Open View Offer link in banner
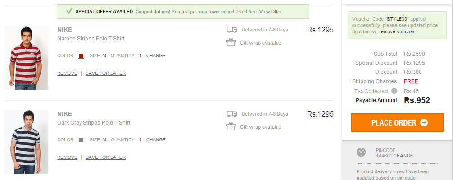The height and width of the screenshot is (180, 453). 271,12
